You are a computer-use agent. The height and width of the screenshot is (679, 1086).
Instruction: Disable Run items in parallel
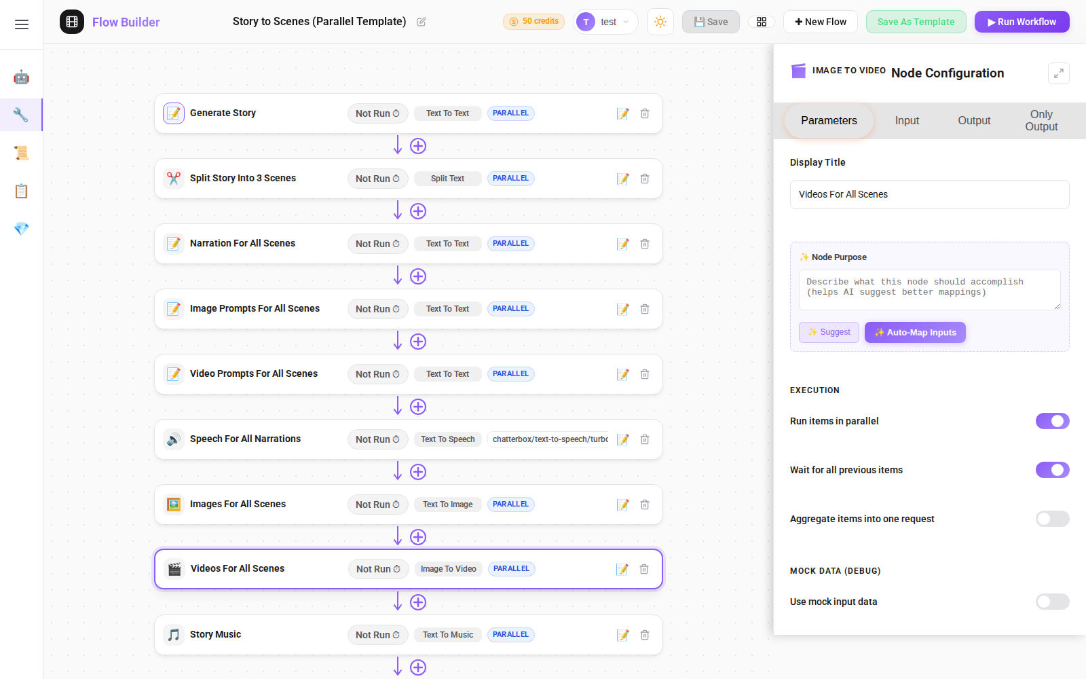pos(1052,421)
